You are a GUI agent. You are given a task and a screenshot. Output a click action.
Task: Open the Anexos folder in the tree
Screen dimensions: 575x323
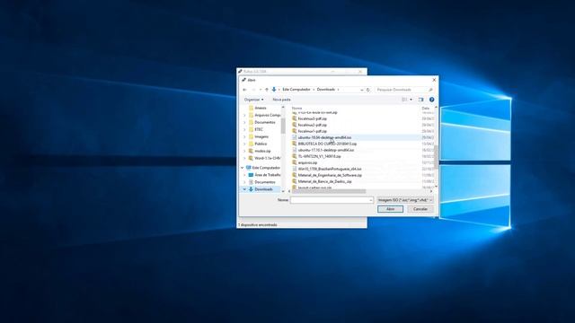[x=260, y=108]
